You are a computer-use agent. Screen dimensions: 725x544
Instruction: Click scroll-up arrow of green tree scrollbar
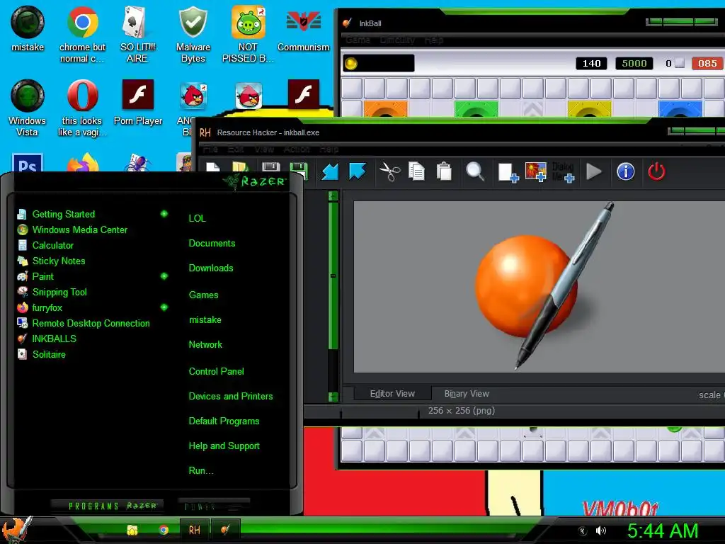tap(333, 195)
